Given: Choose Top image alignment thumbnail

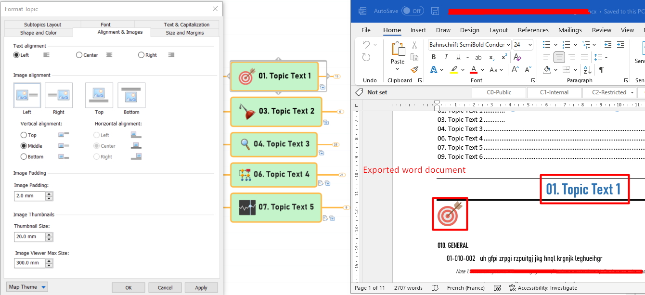Looking at the screenshot, I should click(99, 95).
